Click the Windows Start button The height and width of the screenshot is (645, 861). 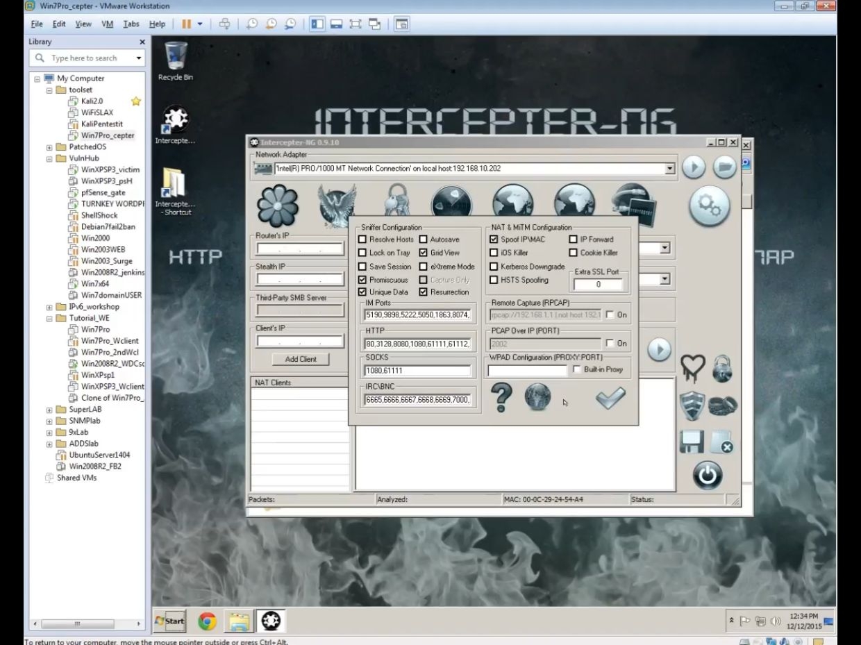(170, 621)
